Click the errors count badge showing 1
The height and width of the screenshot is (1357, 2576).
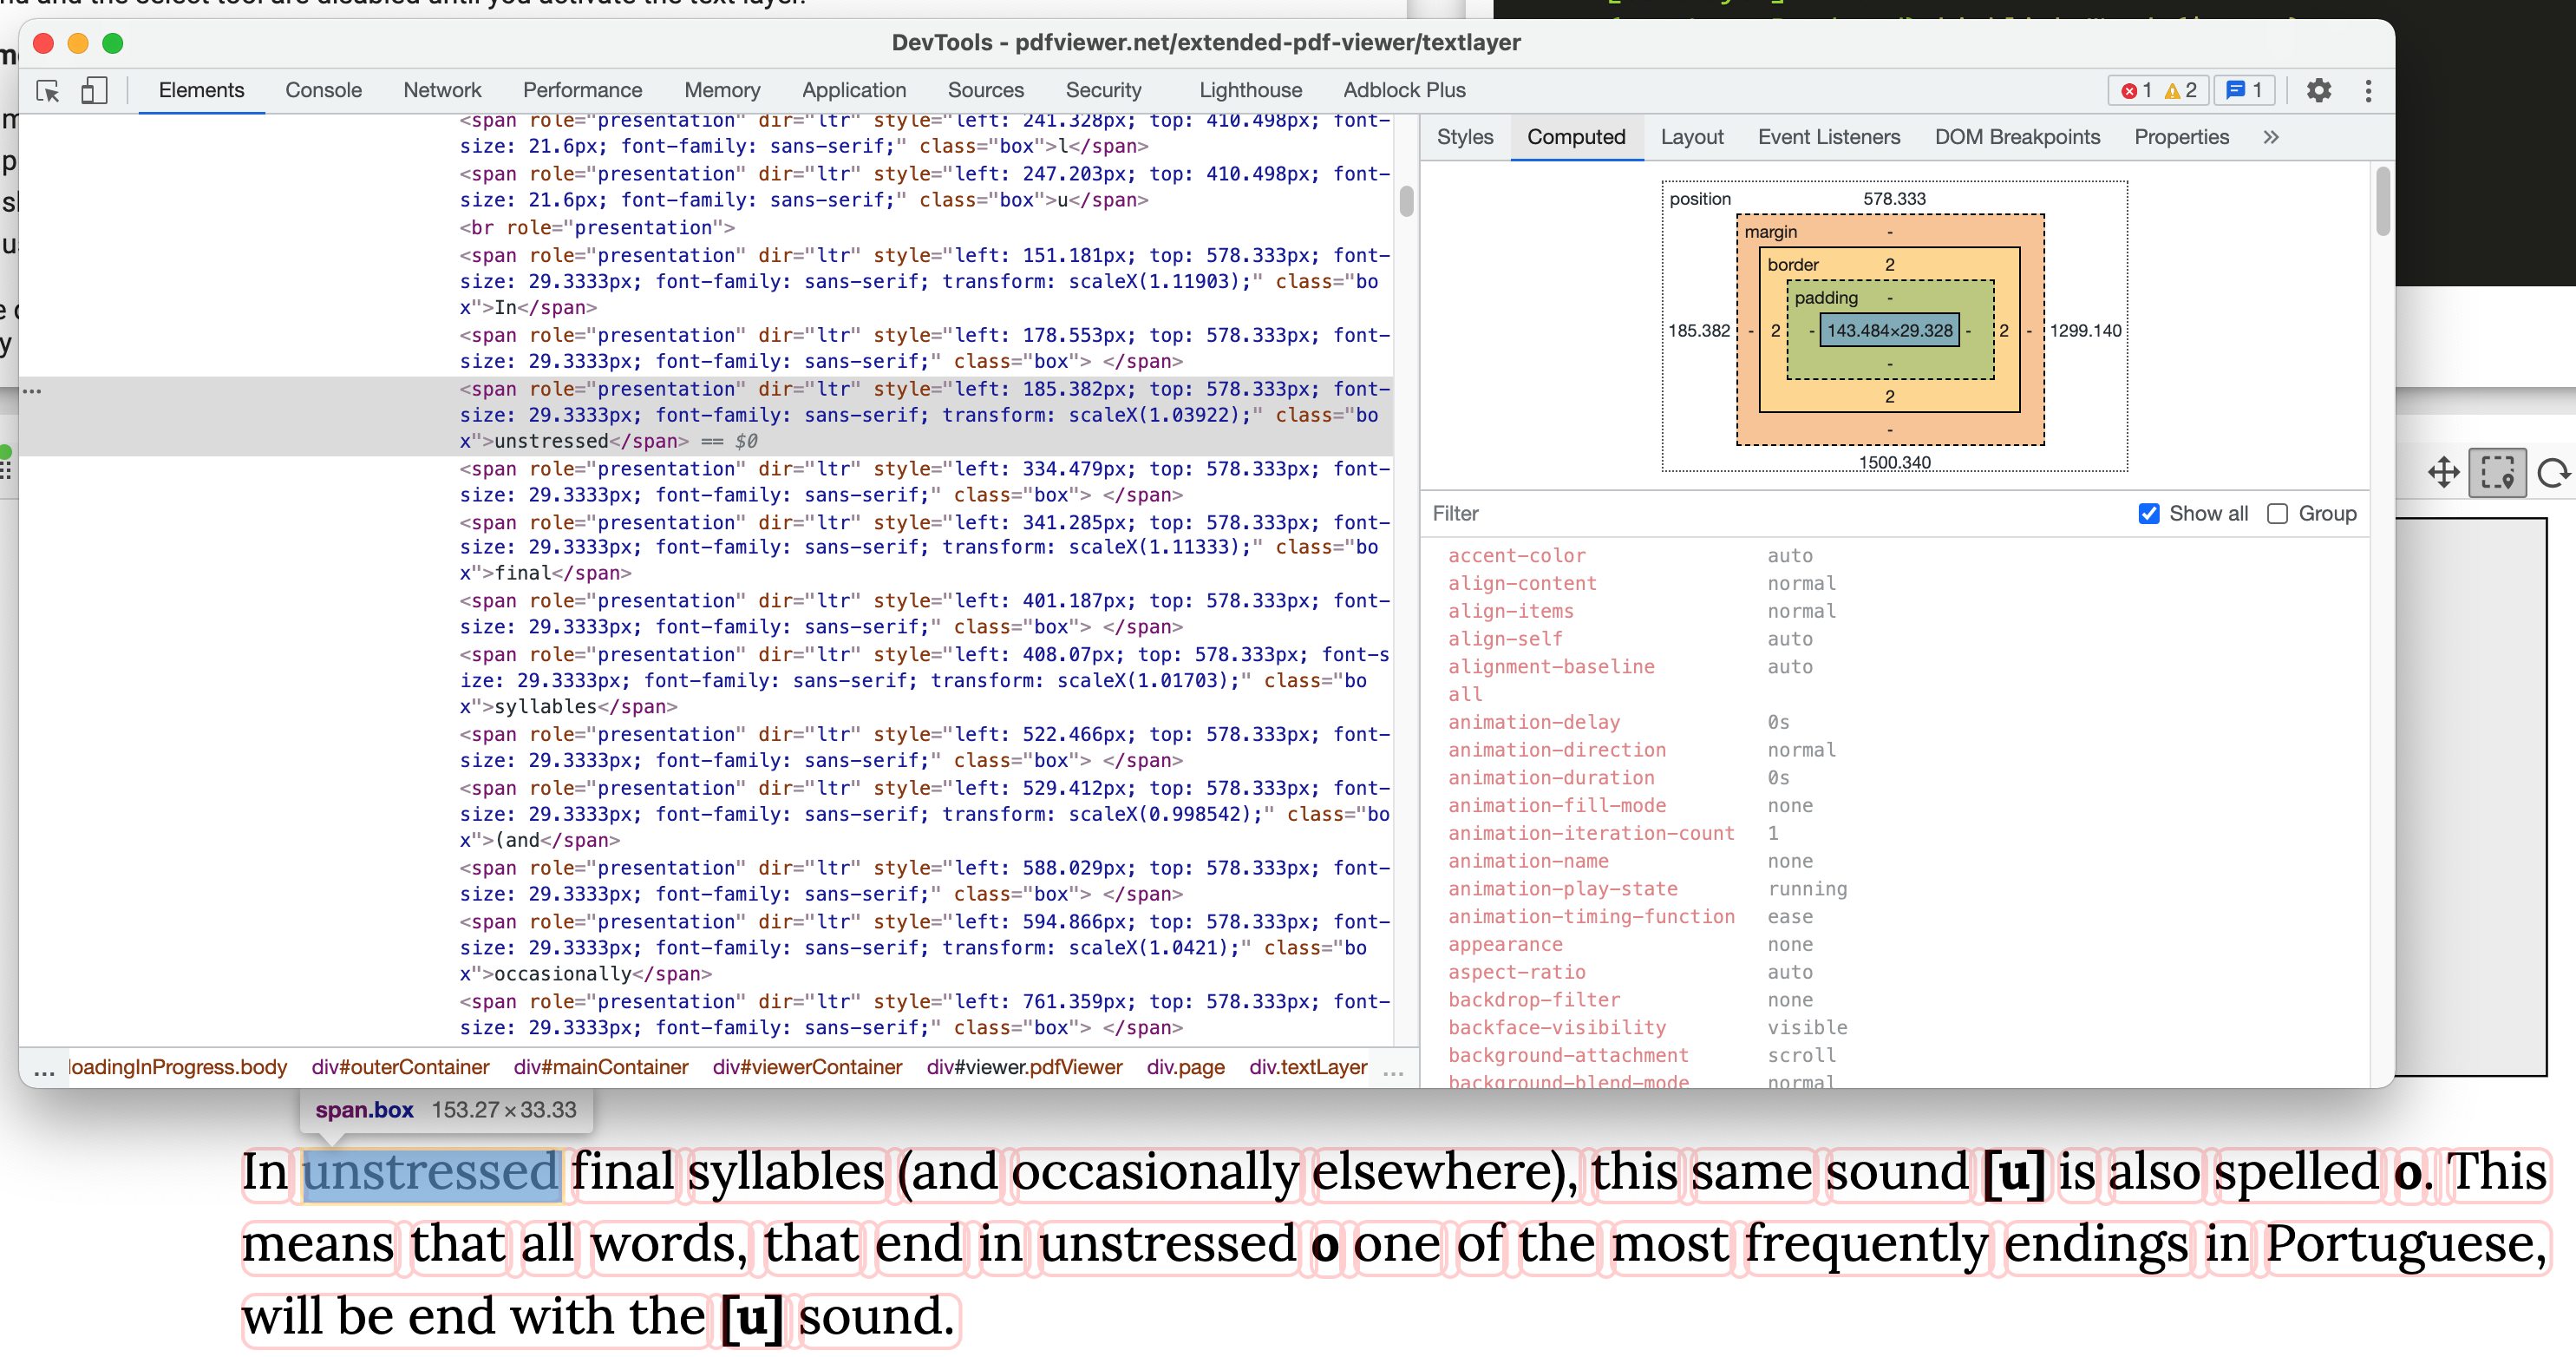click(2135, 91)
